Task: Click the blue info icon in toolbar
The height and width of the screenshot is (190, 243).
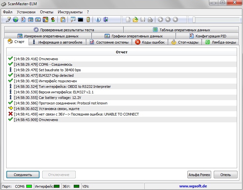Action: pos(98,20)
